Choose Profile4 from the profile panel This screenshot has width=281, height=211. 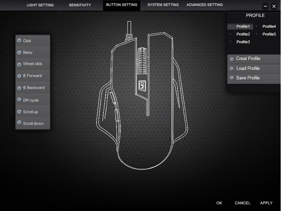pos(269,26)
